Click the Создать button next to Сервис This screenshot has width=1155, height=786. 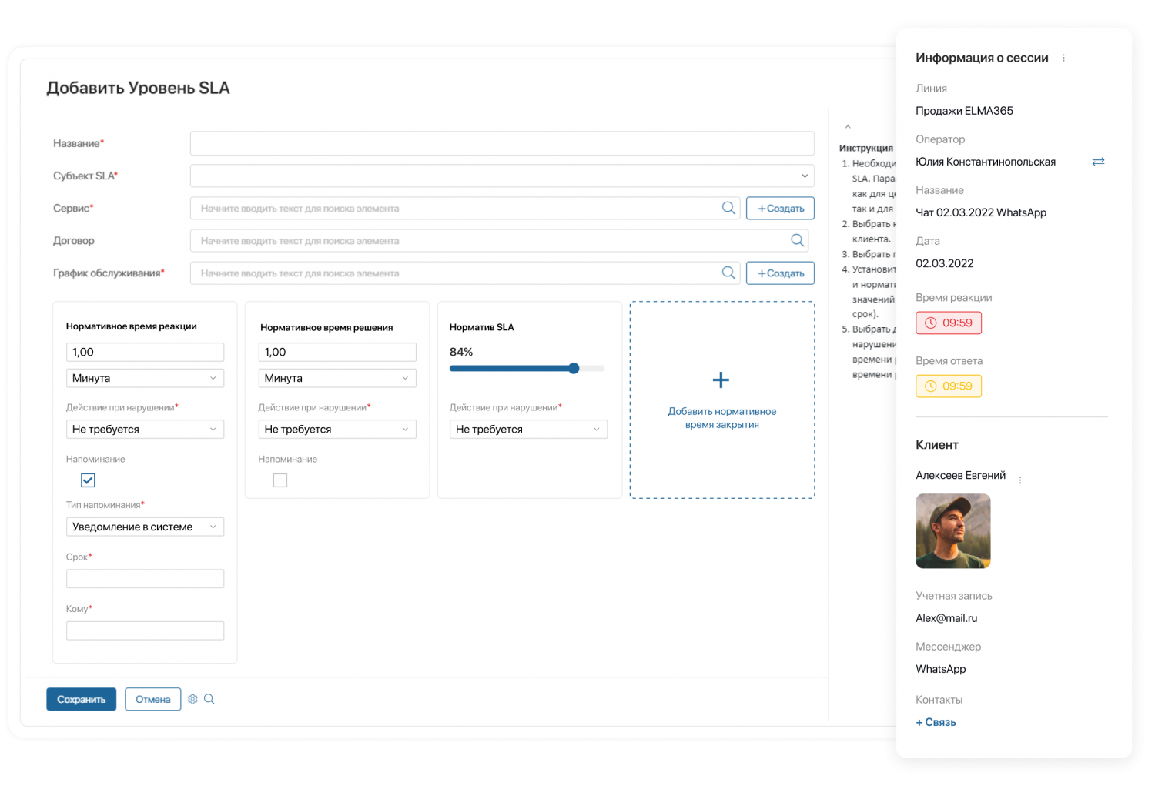click(780, 208)
